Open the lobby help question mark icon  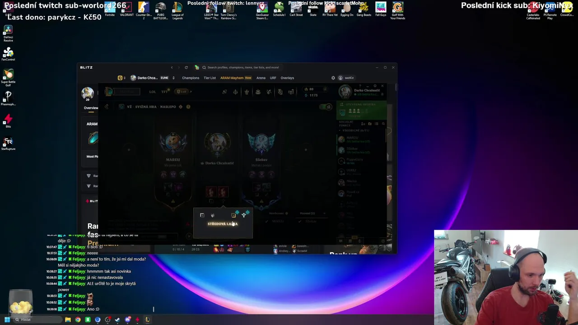pyautogui.click(x=188, y=107)
